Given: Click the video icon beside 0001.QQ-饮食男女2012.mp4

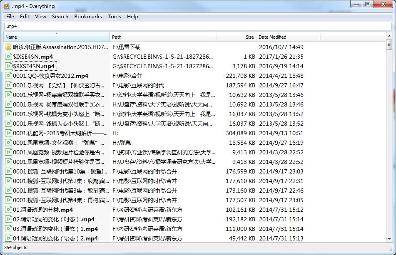Looking at the screenshot, I should click(9, 76).
